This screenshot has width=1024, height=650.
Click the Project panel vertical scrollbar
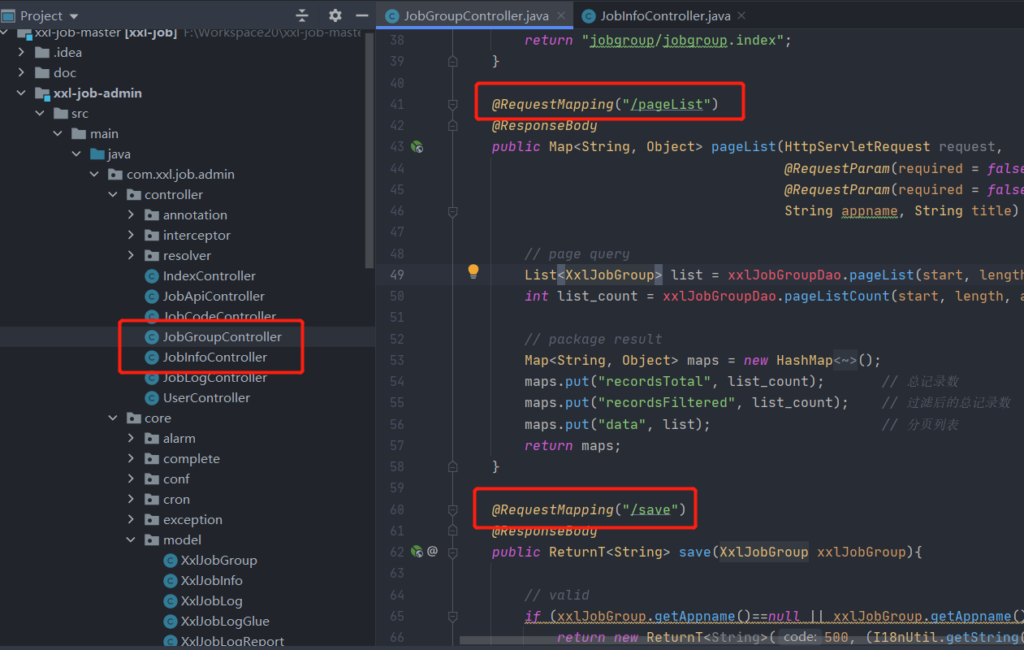(370, 150)
